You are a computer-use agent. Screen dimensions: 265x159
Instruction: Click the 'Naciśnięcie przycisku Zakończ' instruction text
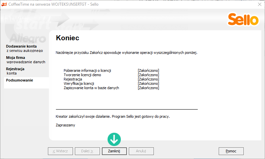tap(127, 53)
